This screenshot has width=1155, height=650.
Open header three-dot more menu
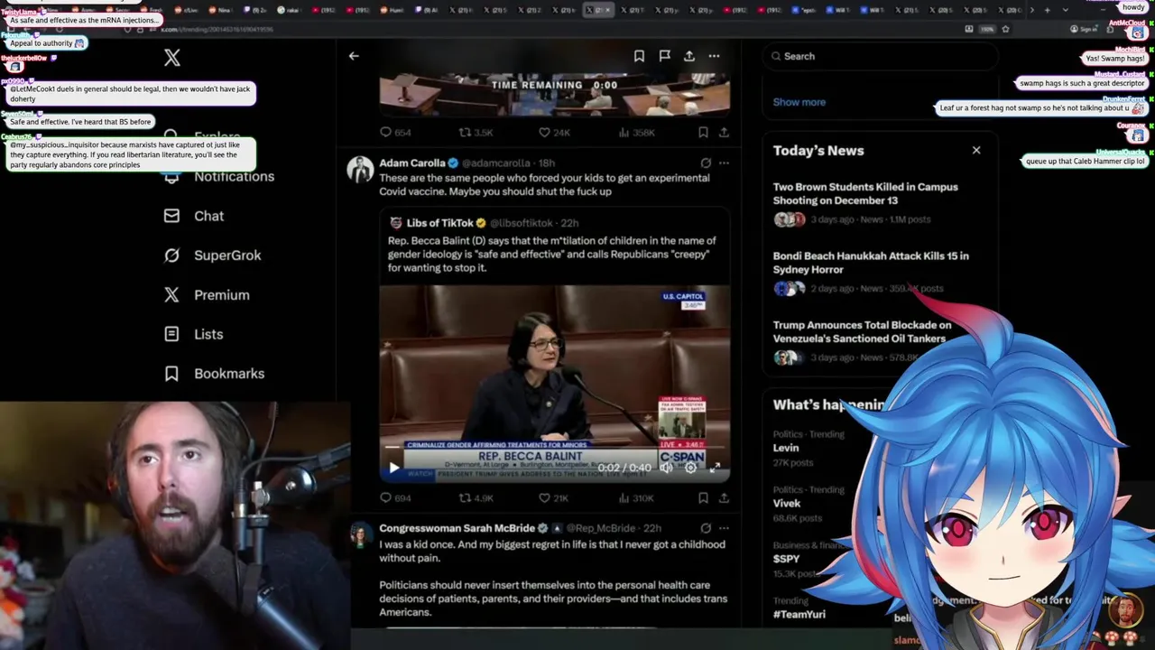pos(714,56)
